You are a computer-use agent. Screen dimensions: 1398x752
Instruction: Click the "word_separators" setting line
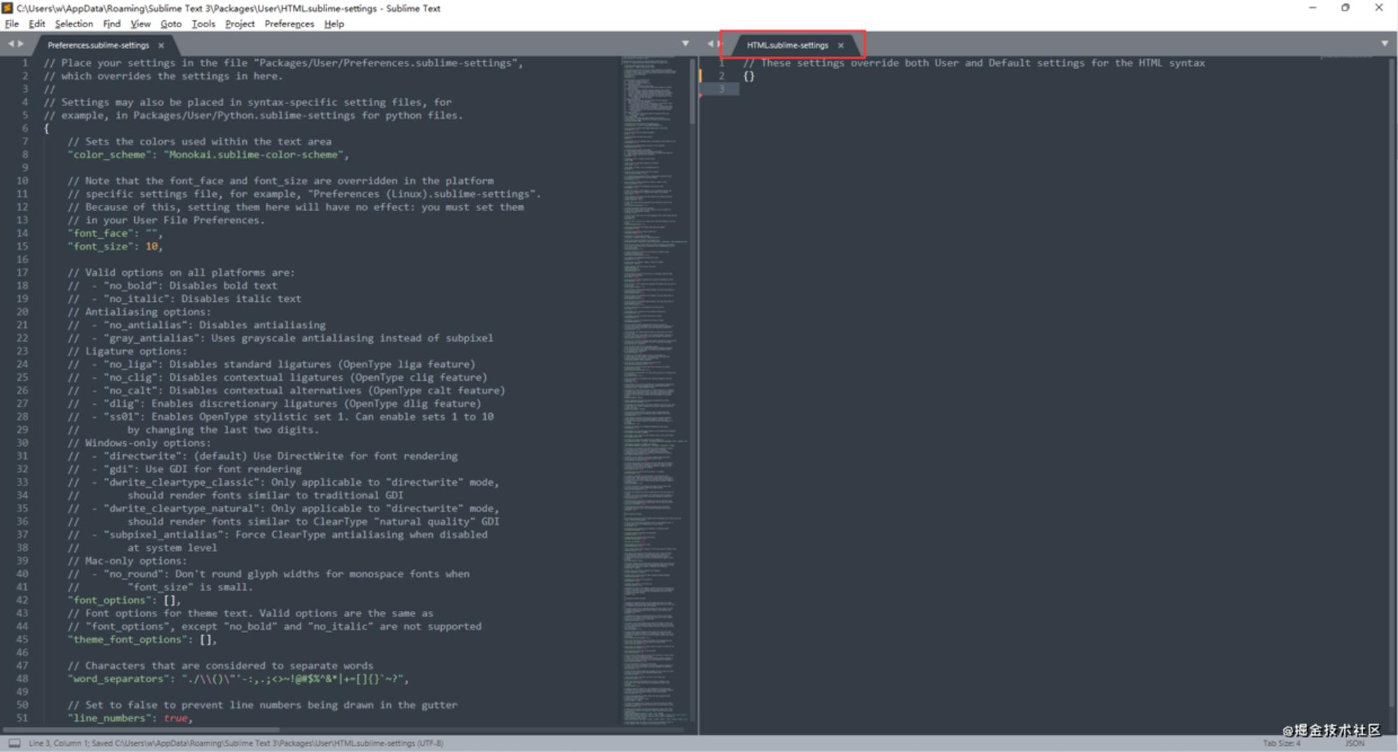pos(238,679)
